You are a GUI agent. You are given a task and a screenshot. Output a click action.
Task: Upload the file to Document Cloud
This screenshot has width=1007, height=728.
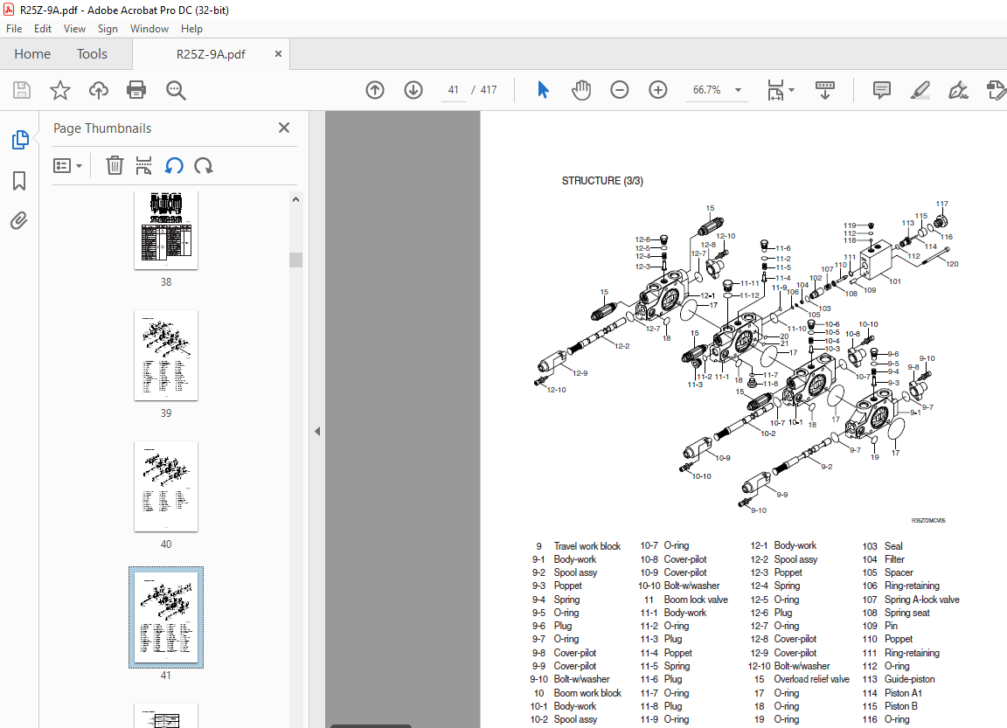[x=98, y=90]
